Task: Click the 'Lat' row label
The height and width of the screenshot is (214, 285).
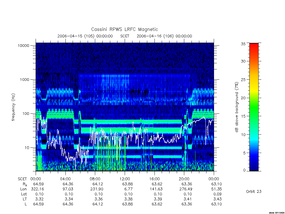Action: (x=24, y=194)
